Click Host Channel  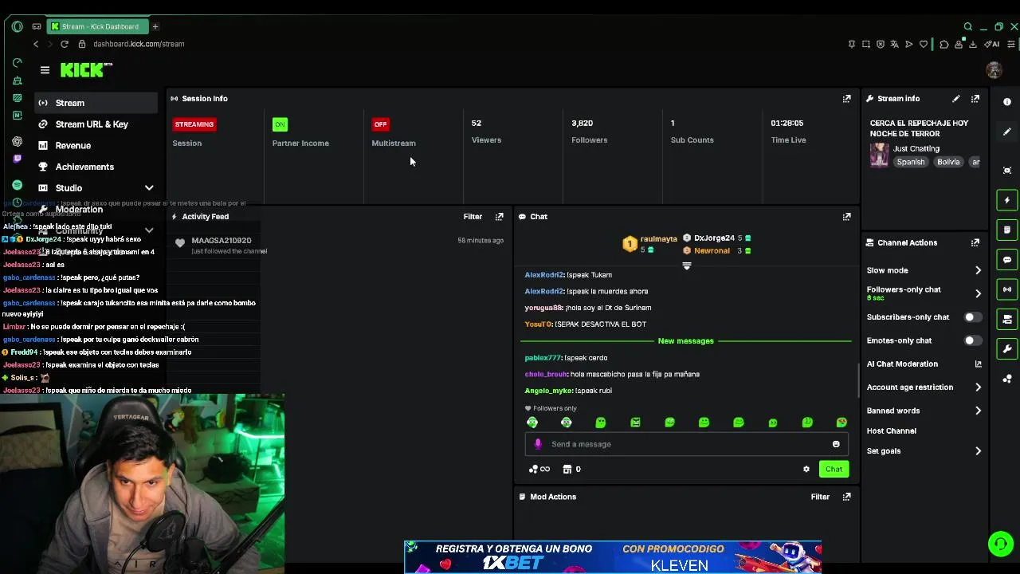click(x=891, y=431)
